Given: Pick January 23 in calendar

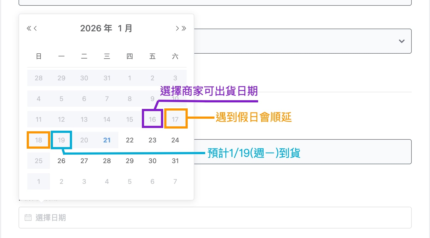Looking at the screenshot, I should 152,140.
